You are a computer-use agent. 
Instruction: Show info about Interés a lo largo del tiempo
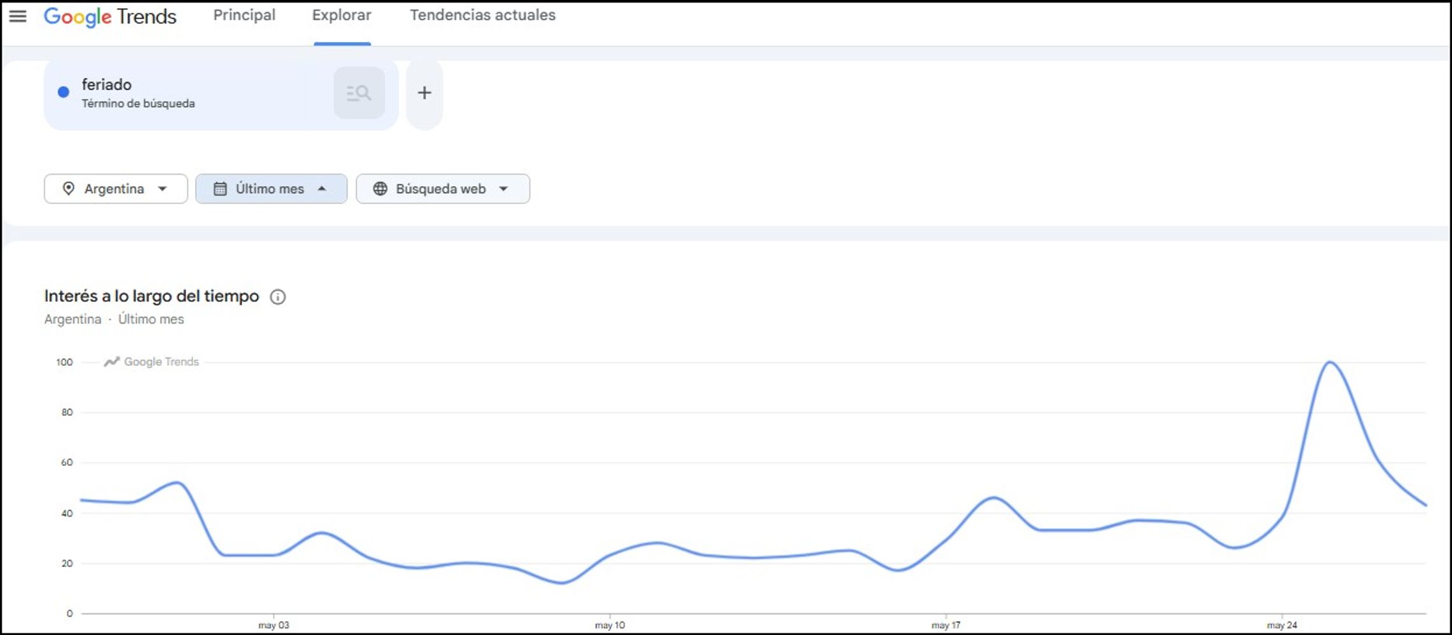pos(278,297)
